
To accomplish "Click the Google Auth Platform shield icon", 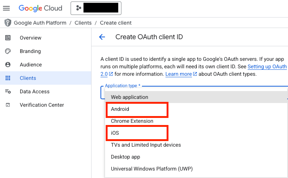I will click(7, 23).
